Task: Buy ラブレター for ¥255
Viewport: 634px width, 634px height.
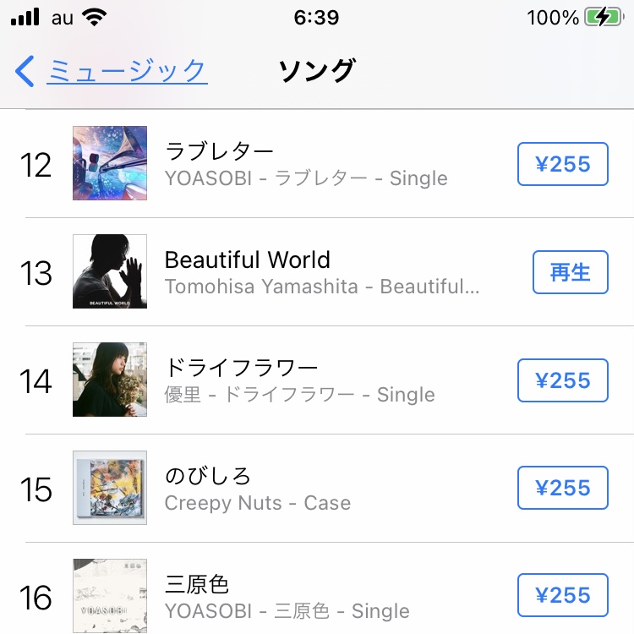Action: coord(563,164)
